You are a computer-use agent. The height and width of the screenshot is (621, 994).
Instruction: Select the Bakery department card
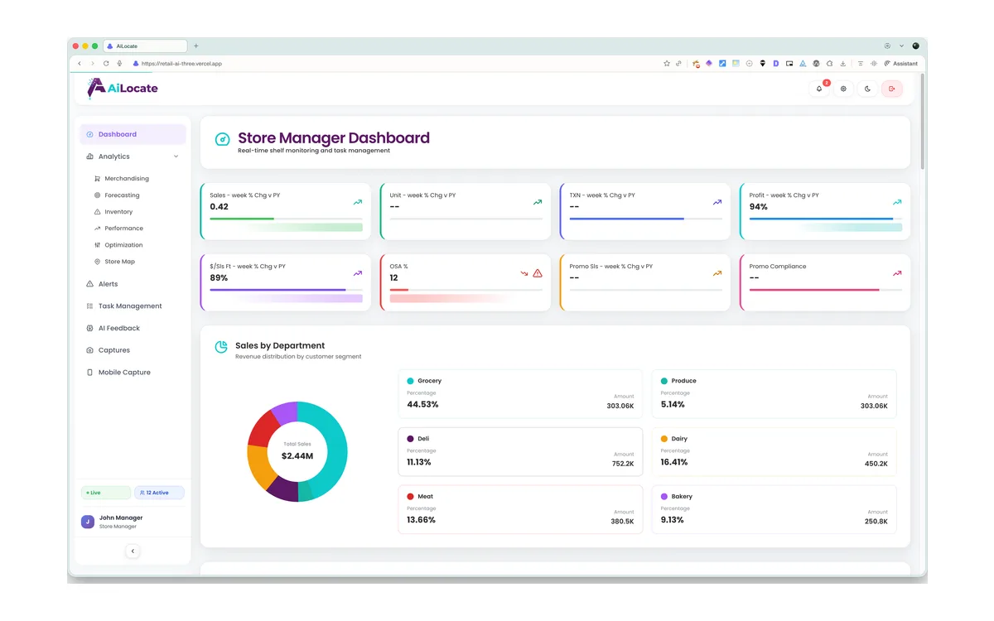coord(774,510)
